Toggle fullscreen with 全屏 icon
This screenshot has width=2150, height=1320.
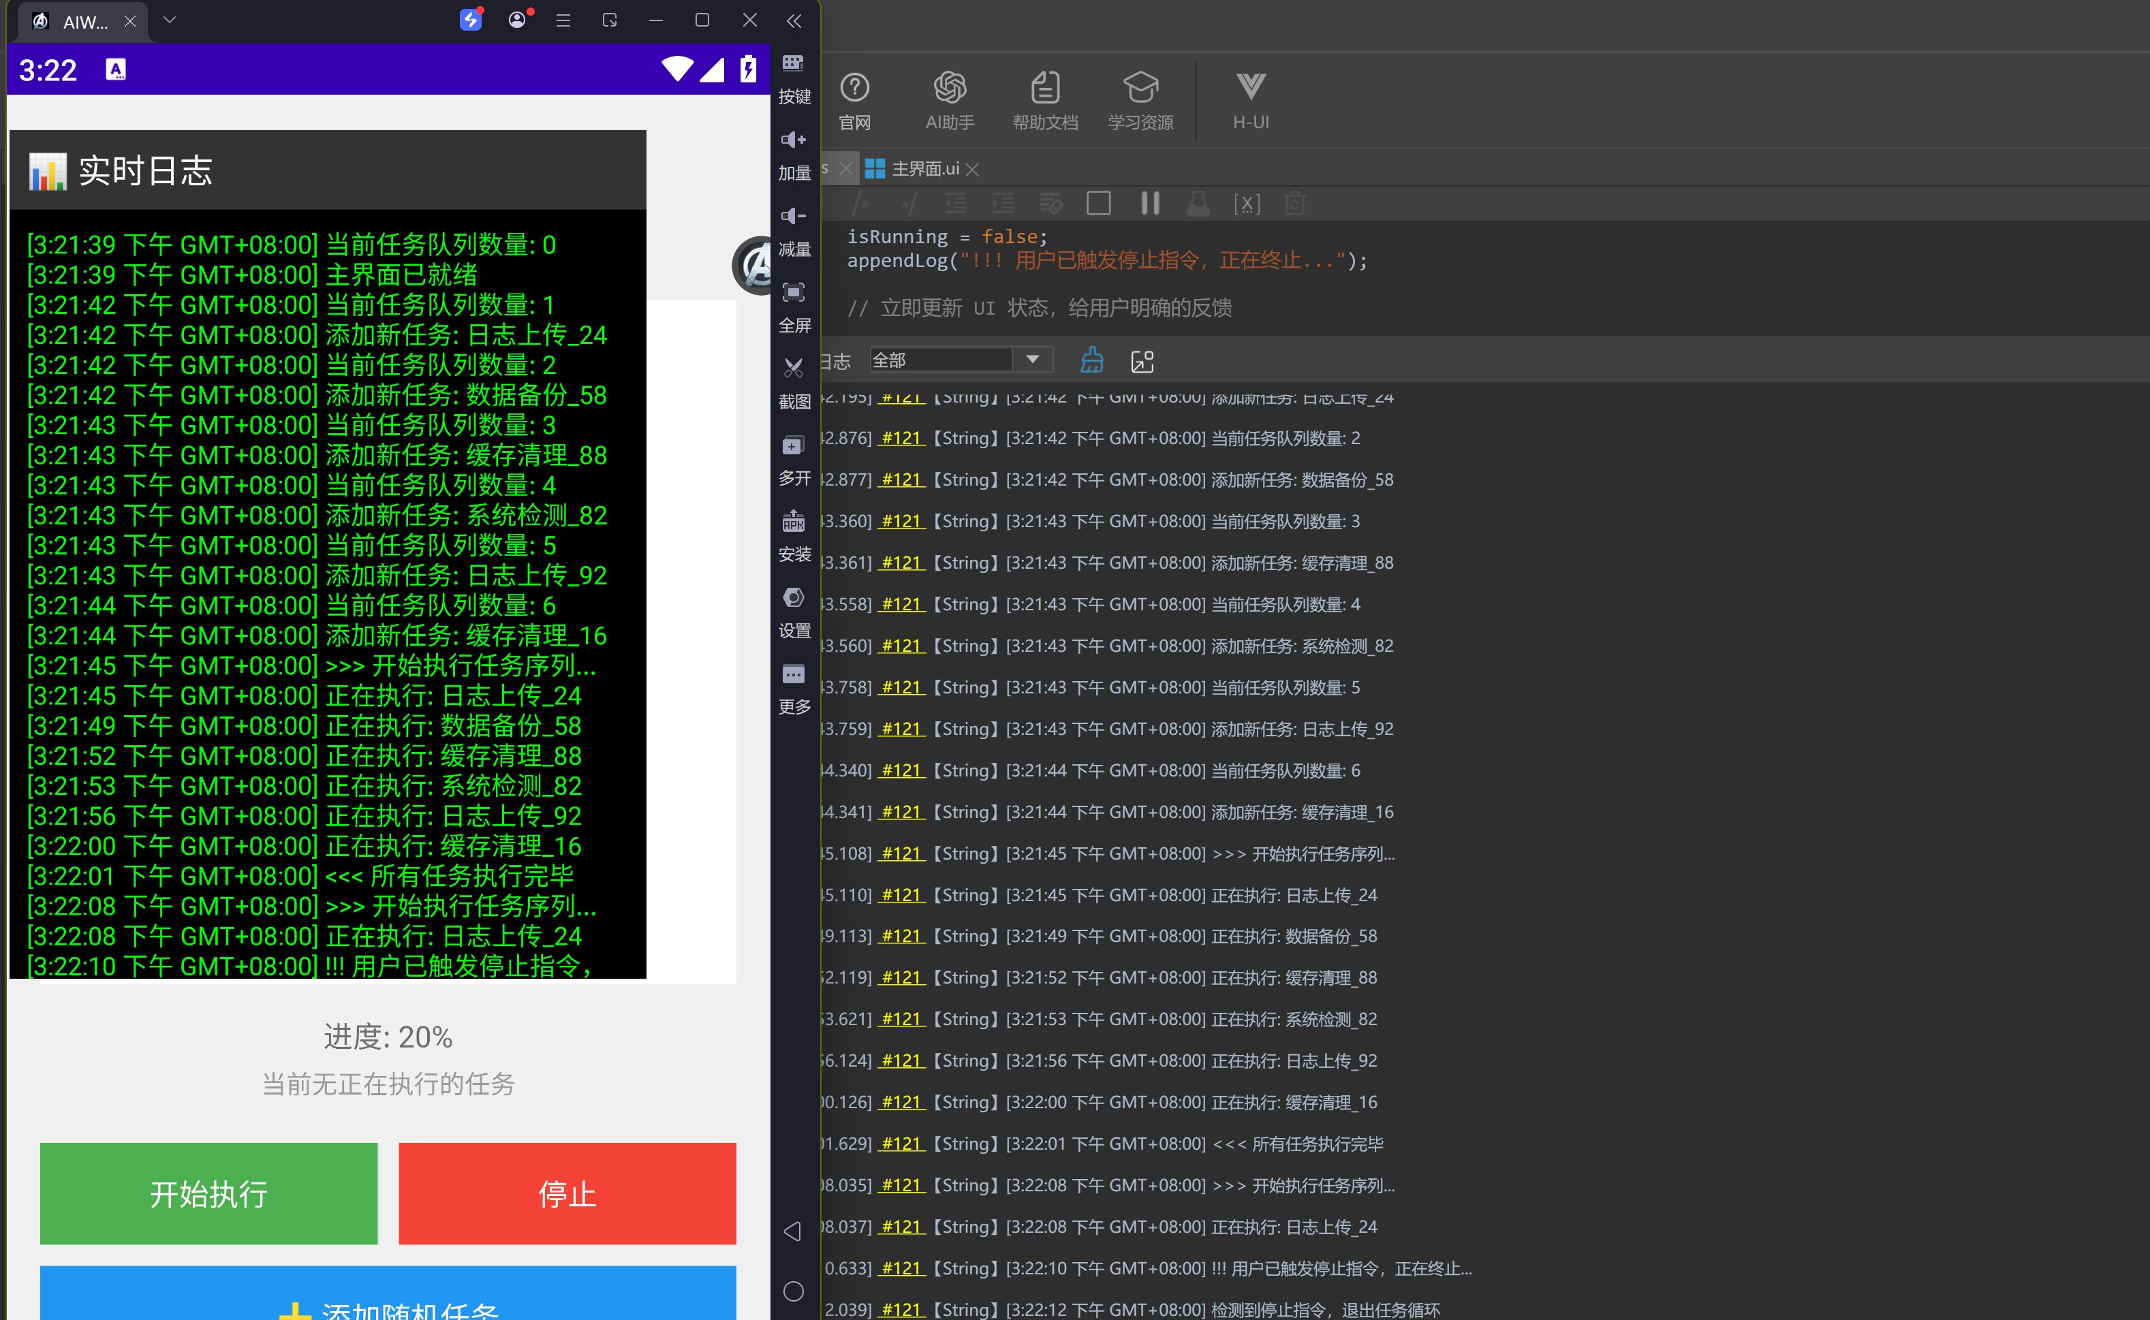[x=794, y=307]
